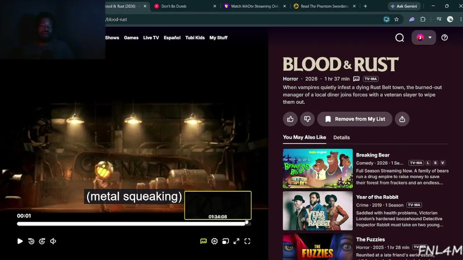Image resolution: width=463 pixels, height=260 pixels.
Task: Open The Fuzzies title link
Action: (370, 239)
